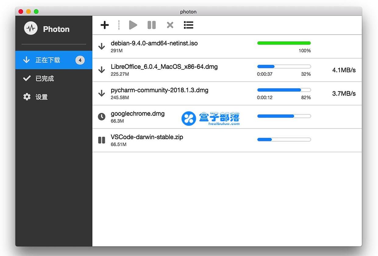Click the pycharm 82% progress bar
Screen dimensions: 378x256
coord(284,90)
